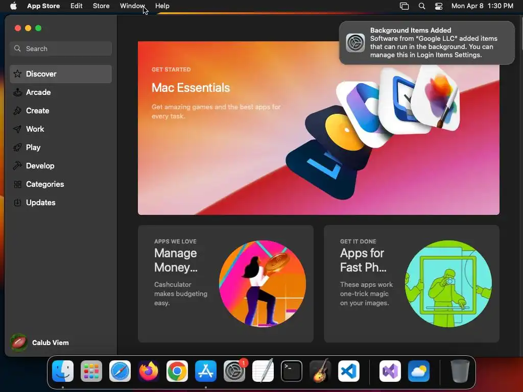Browse Categories in sidebar
Viewport: 523px width, 392px height.
pos(61,184)
